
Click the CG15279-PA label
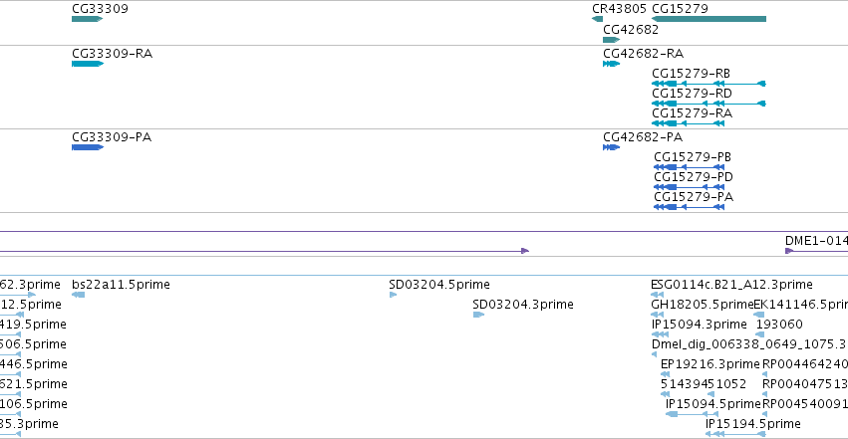coord(694,197)
